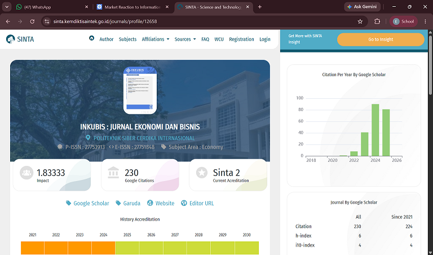Click the i10-index row label
Image resolution: width=433 pixels, height=255 pixels.
pyautogui.click(x=305, y=245)
